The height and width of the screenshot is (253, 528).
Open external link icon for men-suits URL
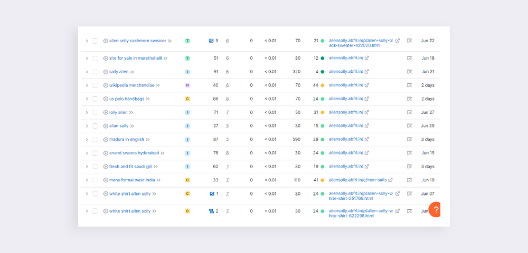tap(390, 180)
